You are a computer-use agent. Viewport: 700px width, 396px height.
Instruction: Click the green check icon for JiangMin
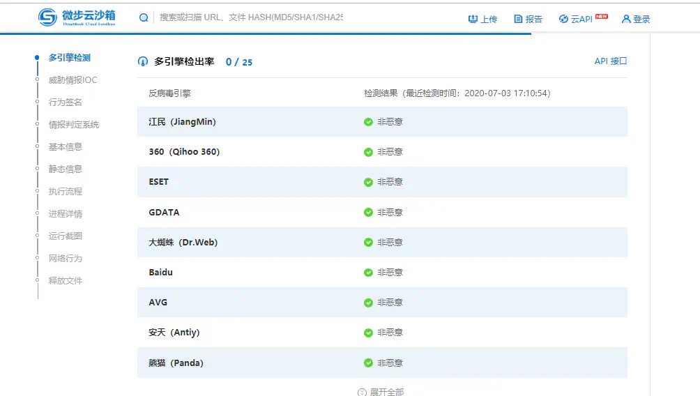tap(368, 122)
